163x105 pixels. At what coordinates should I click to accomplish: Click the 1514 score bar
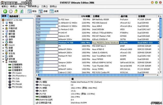click(x=47, y=29)
